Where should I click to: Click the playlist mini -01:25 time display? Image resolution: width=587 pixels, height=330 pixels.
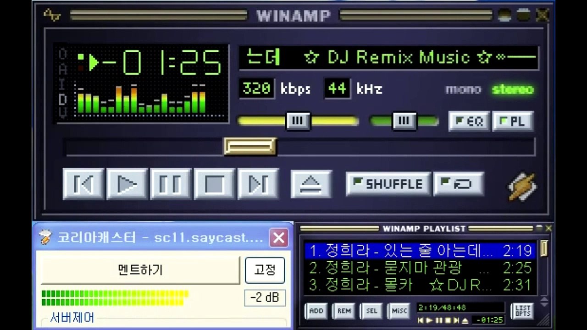coord(489,320)
